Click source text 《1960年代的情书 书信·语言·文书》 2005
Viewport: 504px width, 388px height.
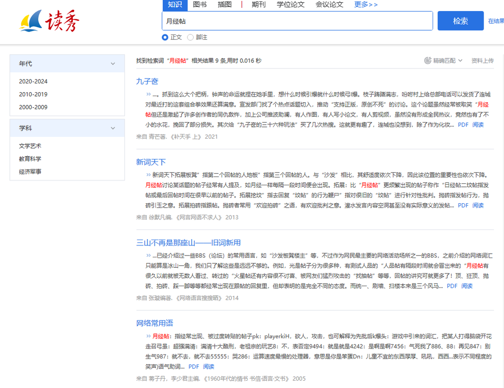(x=253, y=378)
